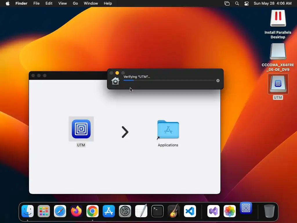Open the App Store from the Dock

click(x=109, y=211)
